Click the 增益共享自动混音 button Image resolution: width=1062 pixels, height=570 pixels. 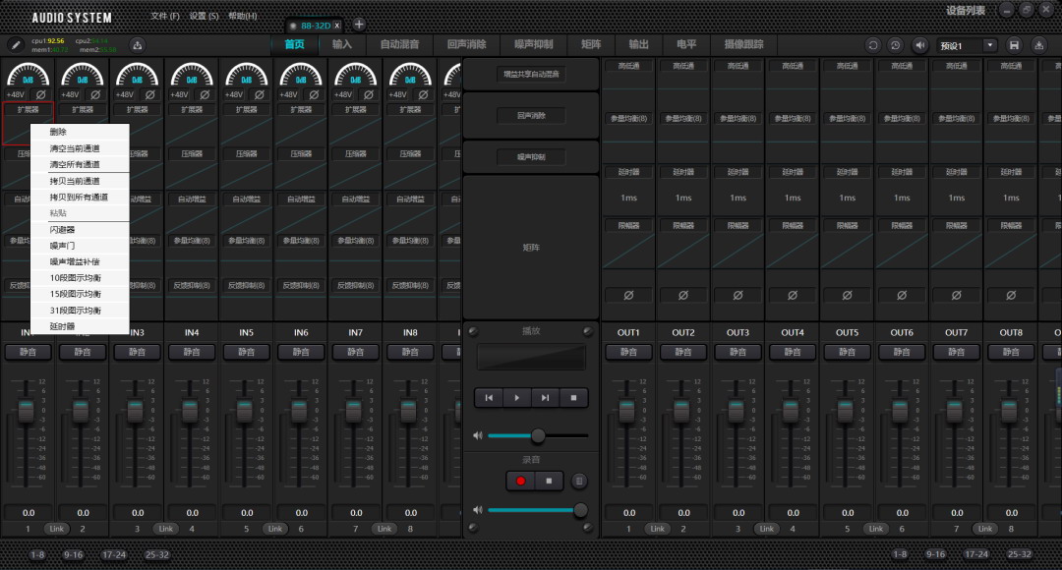click(530, 74)
